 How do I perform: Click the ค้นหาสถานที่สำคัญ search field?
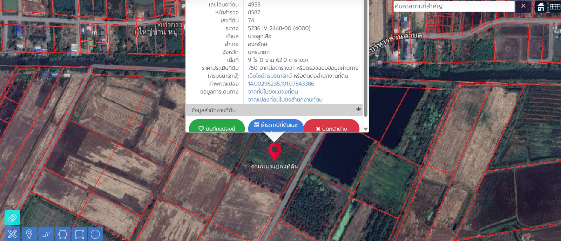coord(454,6)
